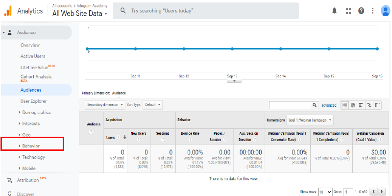Open the Goal 1: Webinar Campaign dropdown
This screenshot has width=392, height=196.
click(310, 120)
